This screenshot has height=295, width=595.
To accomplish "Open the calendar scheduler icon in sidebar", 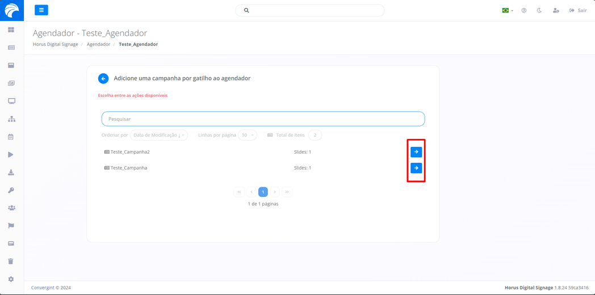I will point(11,137).
